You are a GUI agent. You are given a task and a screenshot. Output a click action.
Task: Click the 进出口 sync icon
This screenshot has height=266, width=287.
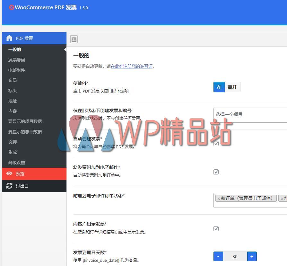pyautogui.click(x=9, y=186)
